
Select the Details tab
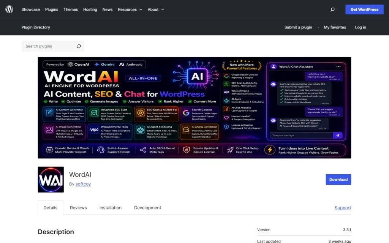[x=51, y=208]
